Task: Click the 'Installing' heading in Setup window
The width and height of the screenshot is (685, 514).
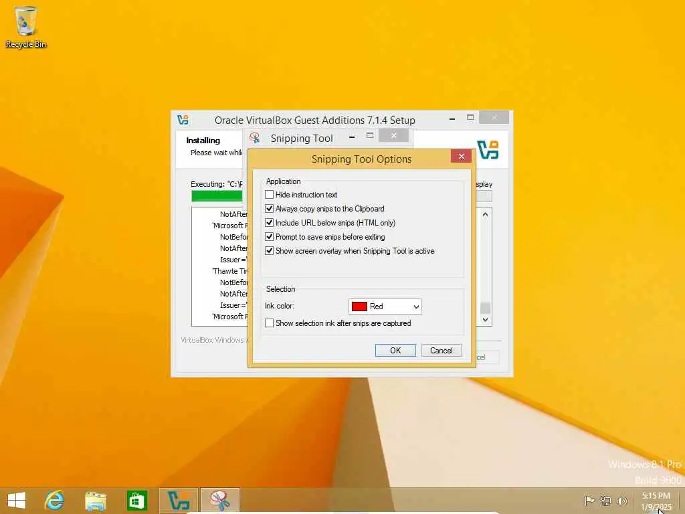Action: coord(203,141)
